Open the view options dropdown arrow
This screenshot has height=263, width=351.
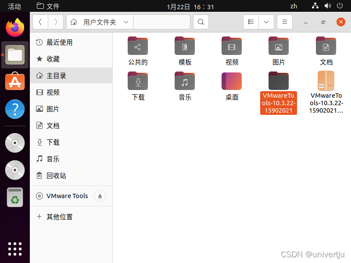click(266, 22)
